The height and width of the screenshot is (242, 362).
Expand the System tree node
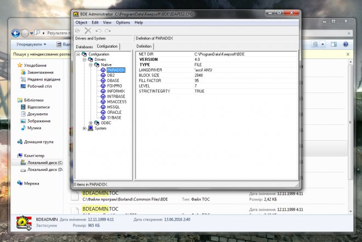pos(84,128)
